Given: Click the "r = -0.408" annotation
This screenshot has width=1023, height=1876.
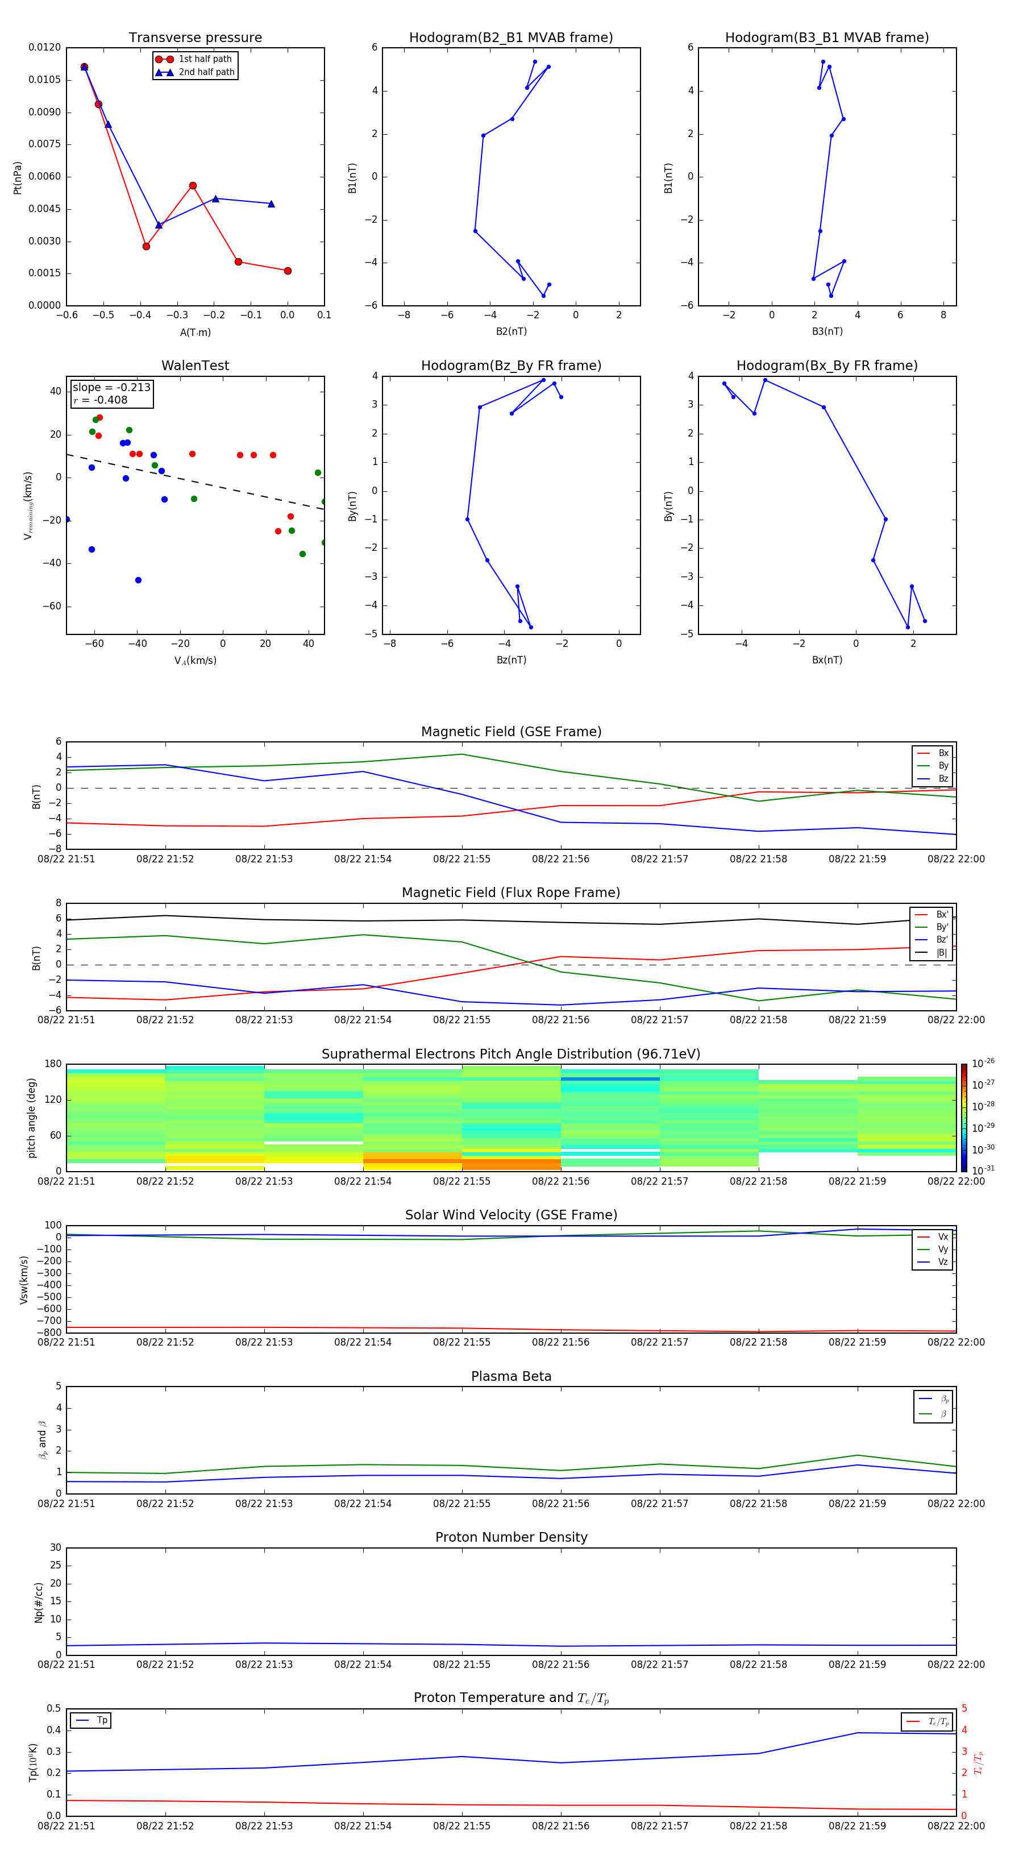Looking at the screenshot, I should [x=101, y=400].
